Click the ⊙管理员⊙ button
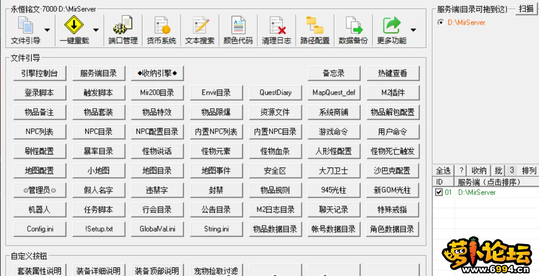The height and width of the screenshot is (276, 539). (39, 190)
